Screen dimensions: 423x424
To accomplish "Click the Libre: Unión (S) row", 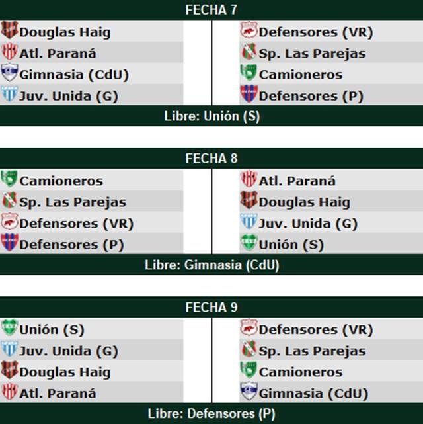I will [211, 116].
